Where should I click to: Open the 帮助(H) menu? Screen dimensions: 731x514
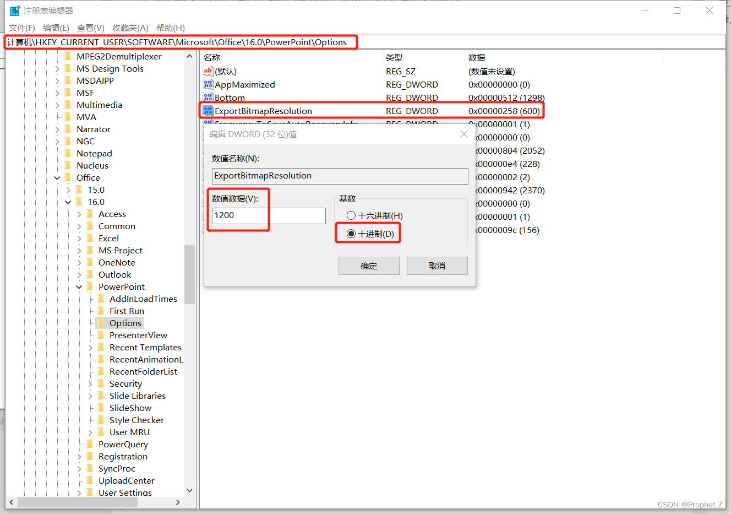pos(171,28)
